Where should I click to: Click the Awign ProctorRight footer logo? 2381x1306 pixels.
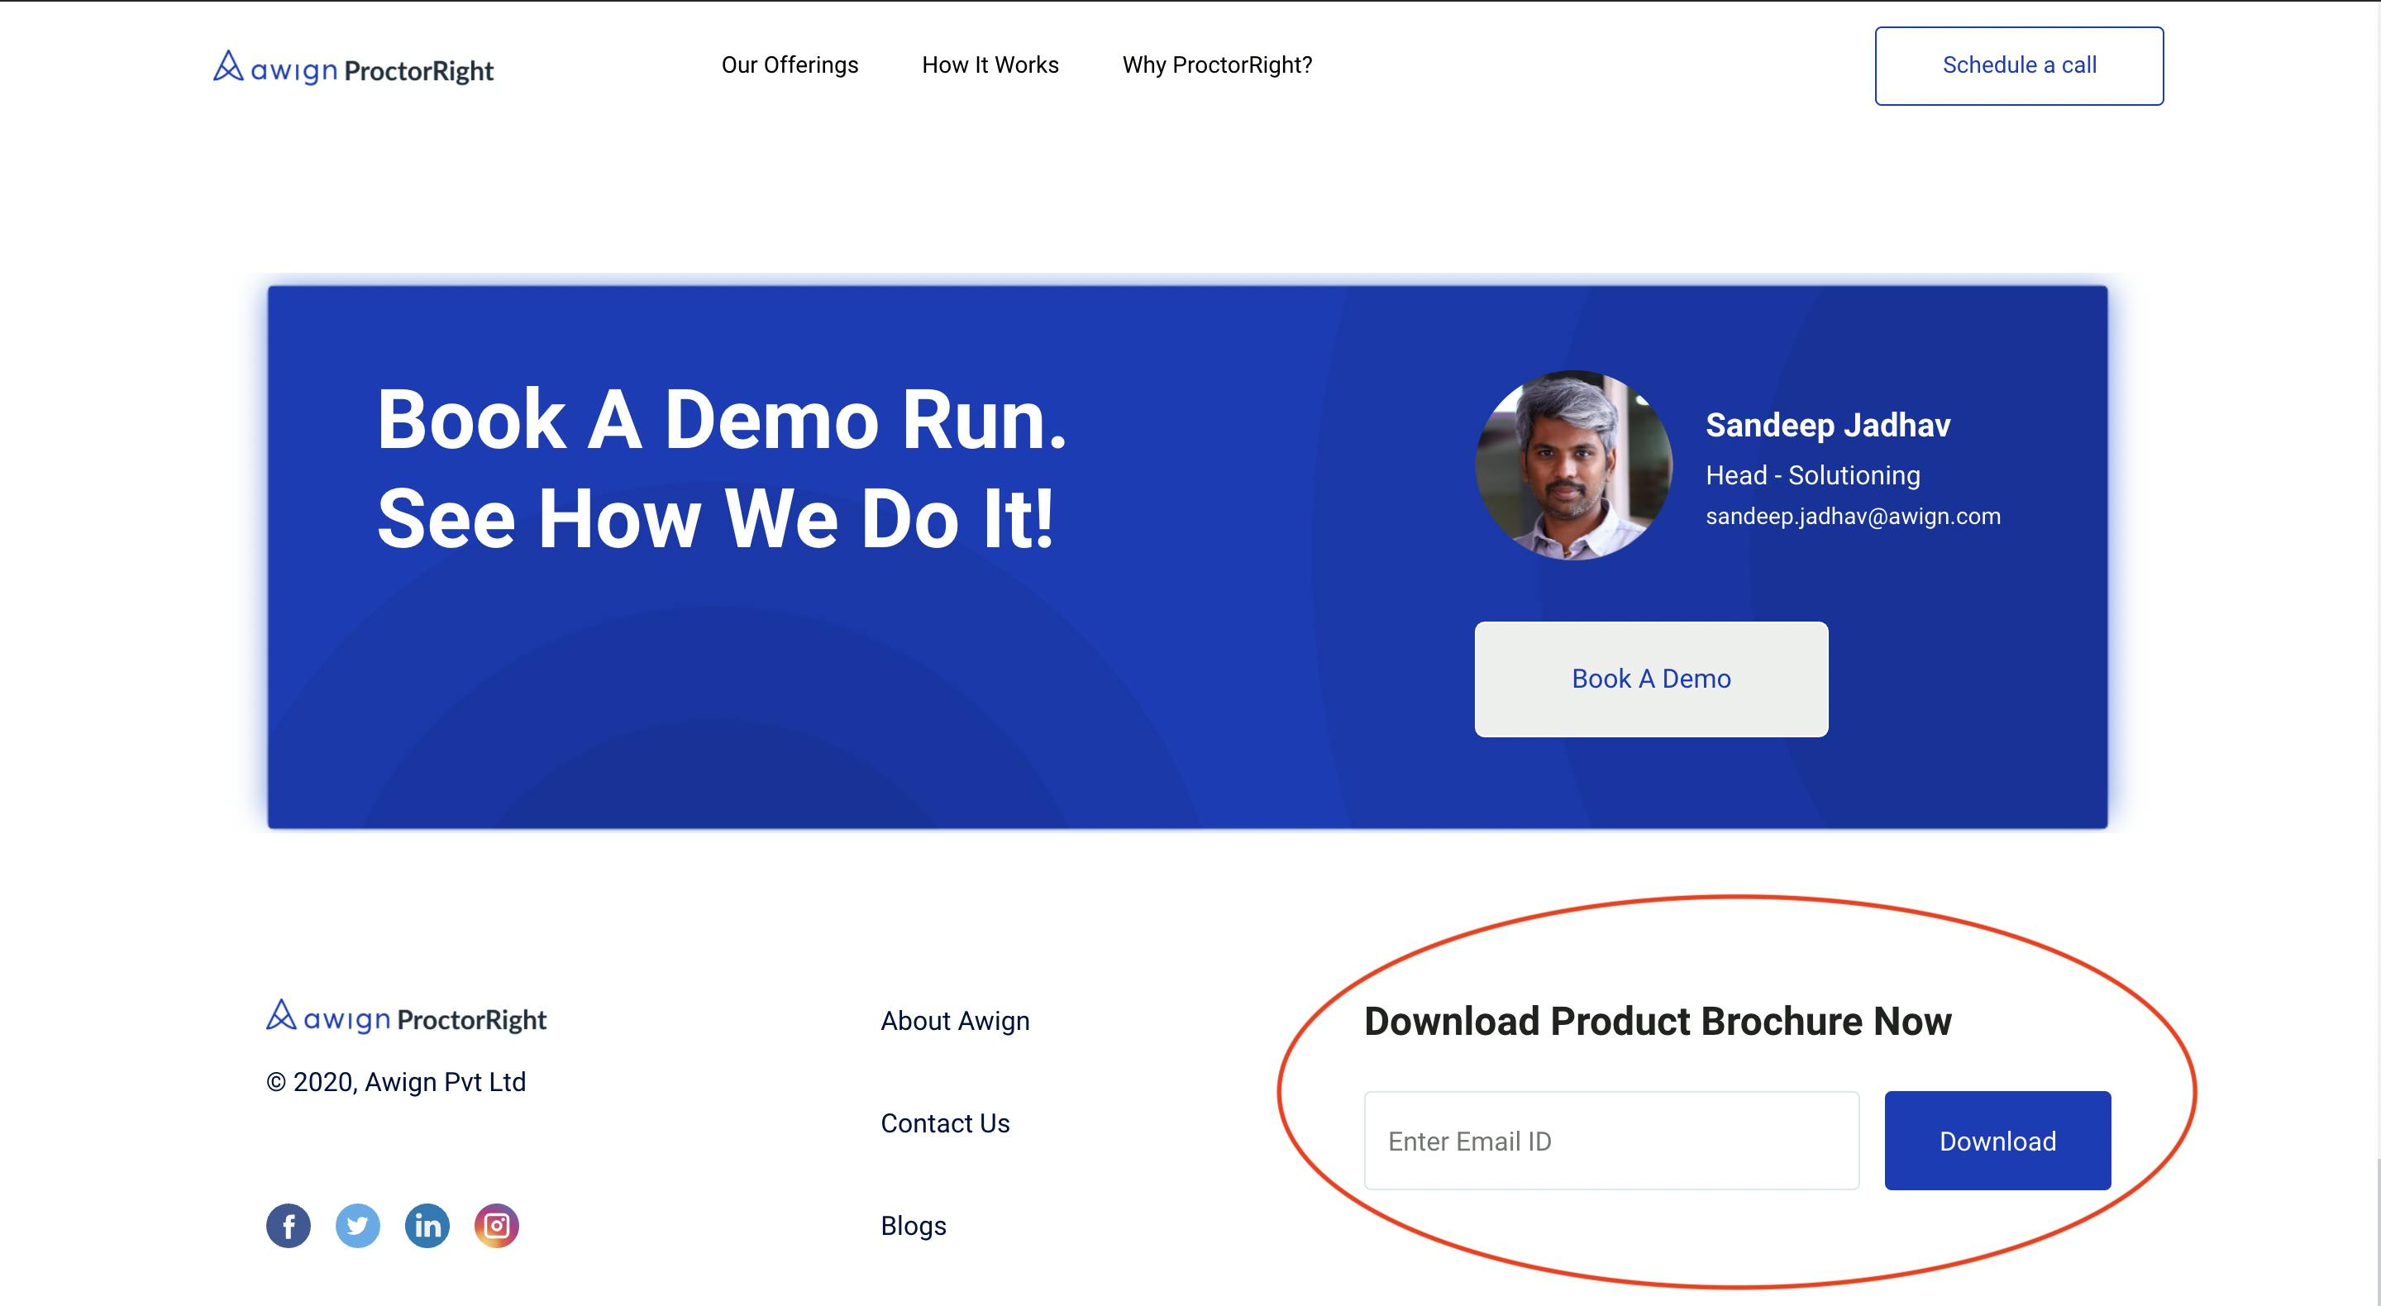point(406,1017)
